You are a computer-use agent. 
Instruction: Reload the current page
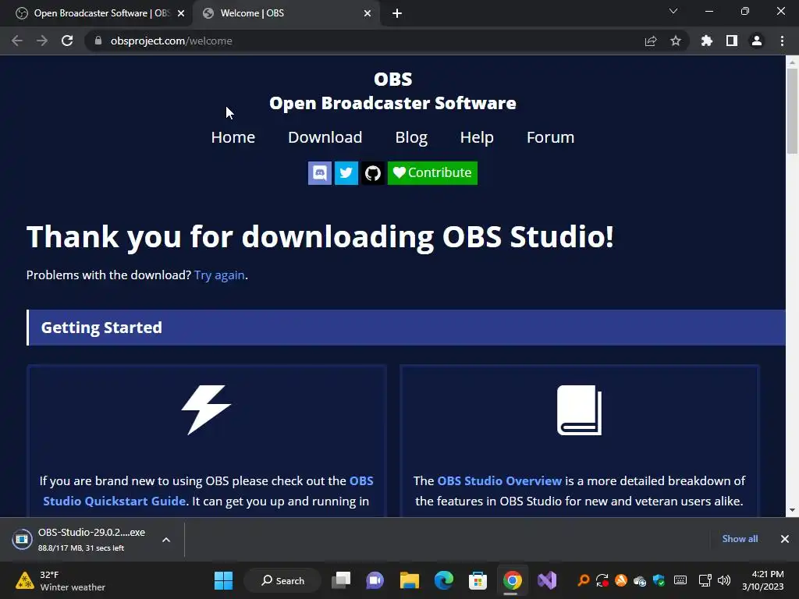(x=67, y=41)
